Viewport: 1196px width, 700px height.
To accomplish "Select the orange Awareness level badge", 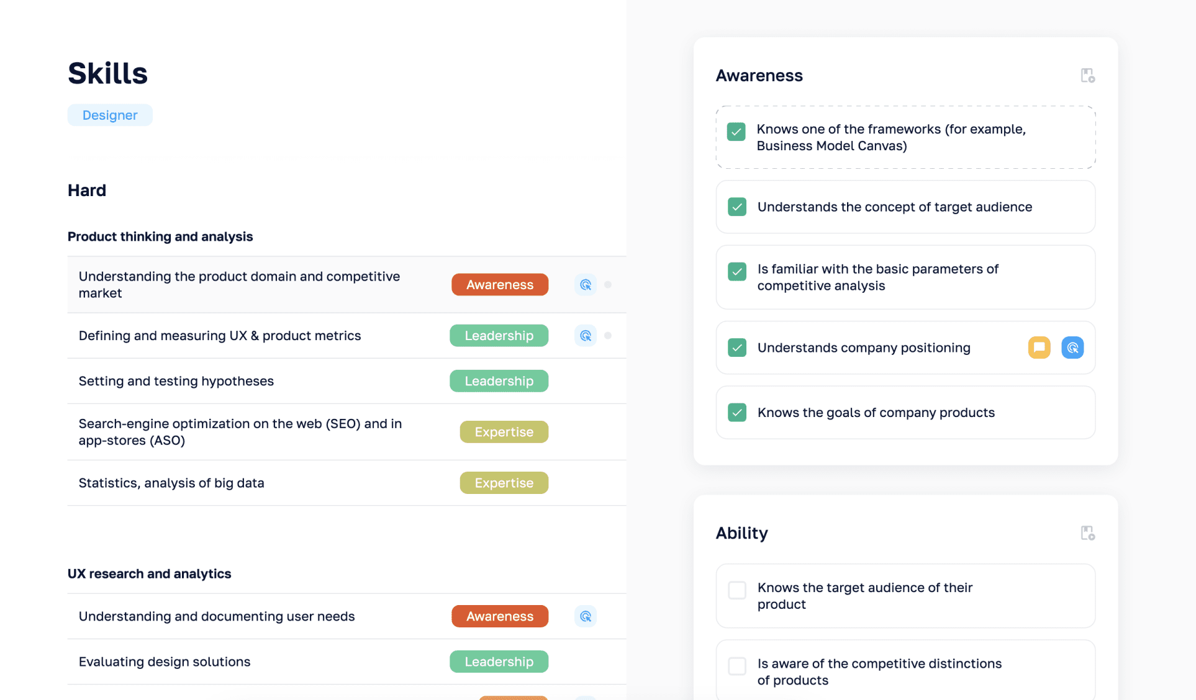I will pyautogui.click(x=500, y=284).
